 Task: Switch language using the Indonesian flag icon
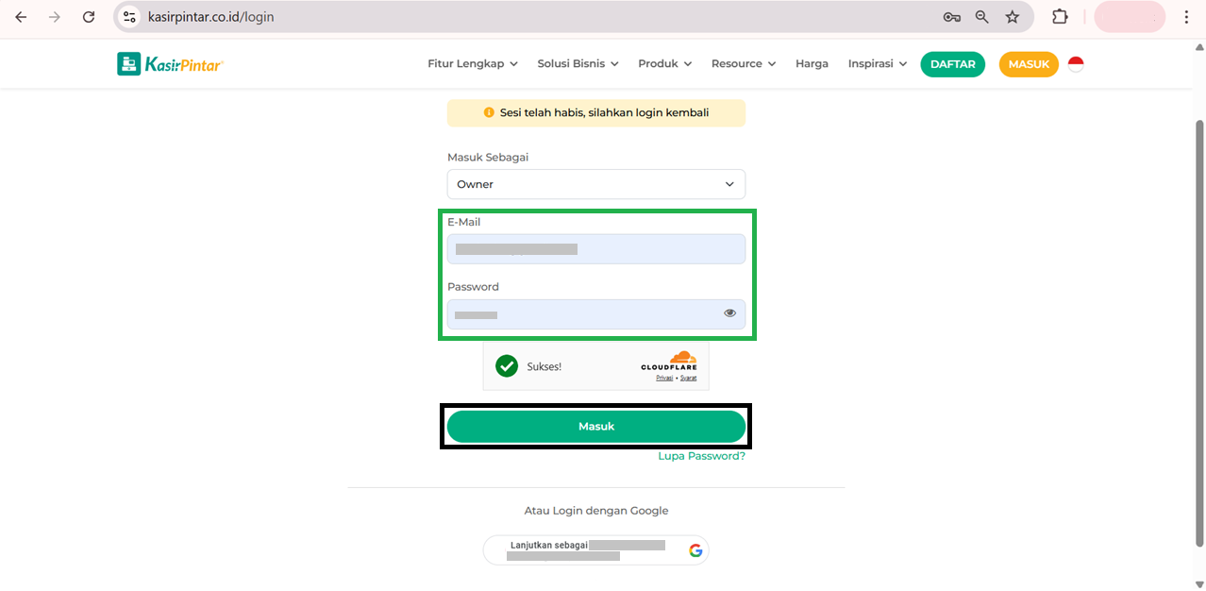point(1076,64)
